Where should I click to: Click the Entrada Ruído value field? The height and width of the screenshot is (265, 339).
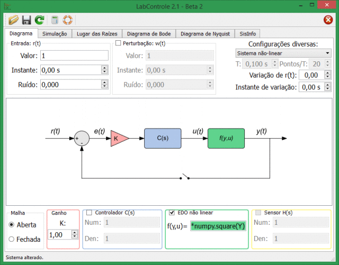point(70,85)
